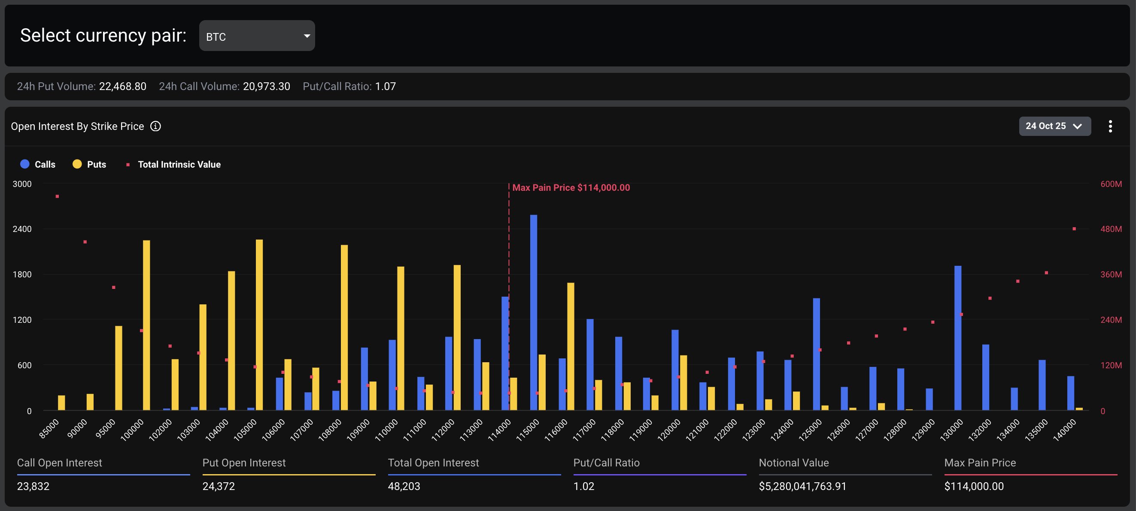Toggle Total Intrinsic Value legend series
Viewport: 1136px width, 511px height.
tap(179, 164)
